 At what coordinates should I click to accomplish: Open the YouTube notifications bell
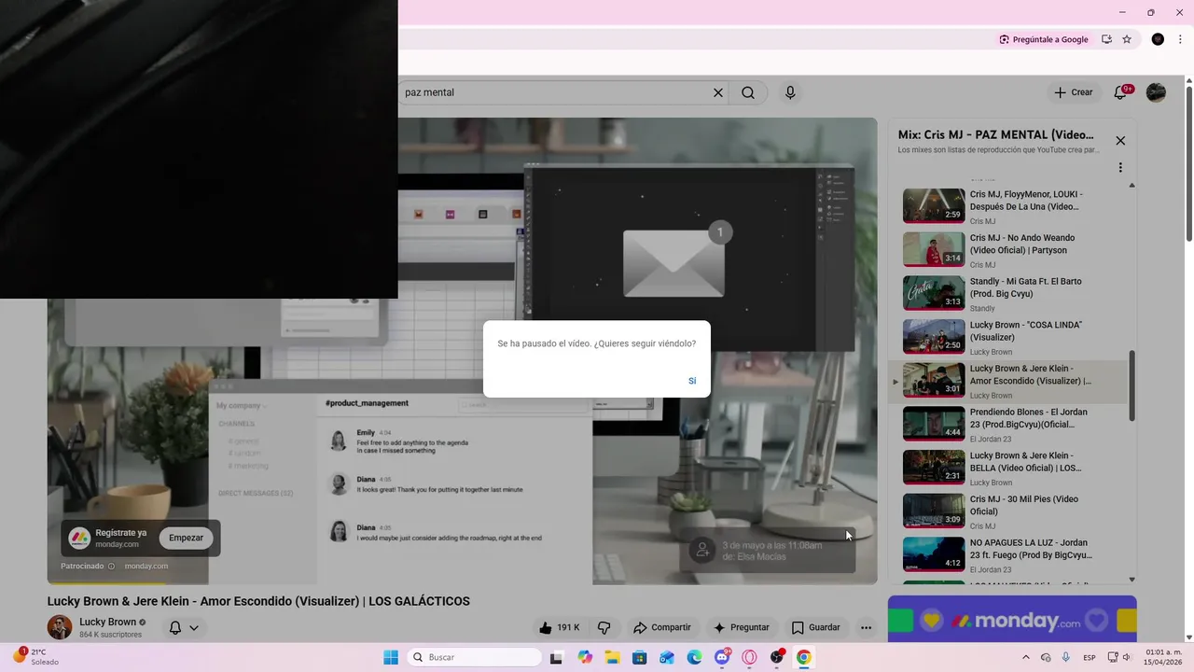coord(1121,92)
